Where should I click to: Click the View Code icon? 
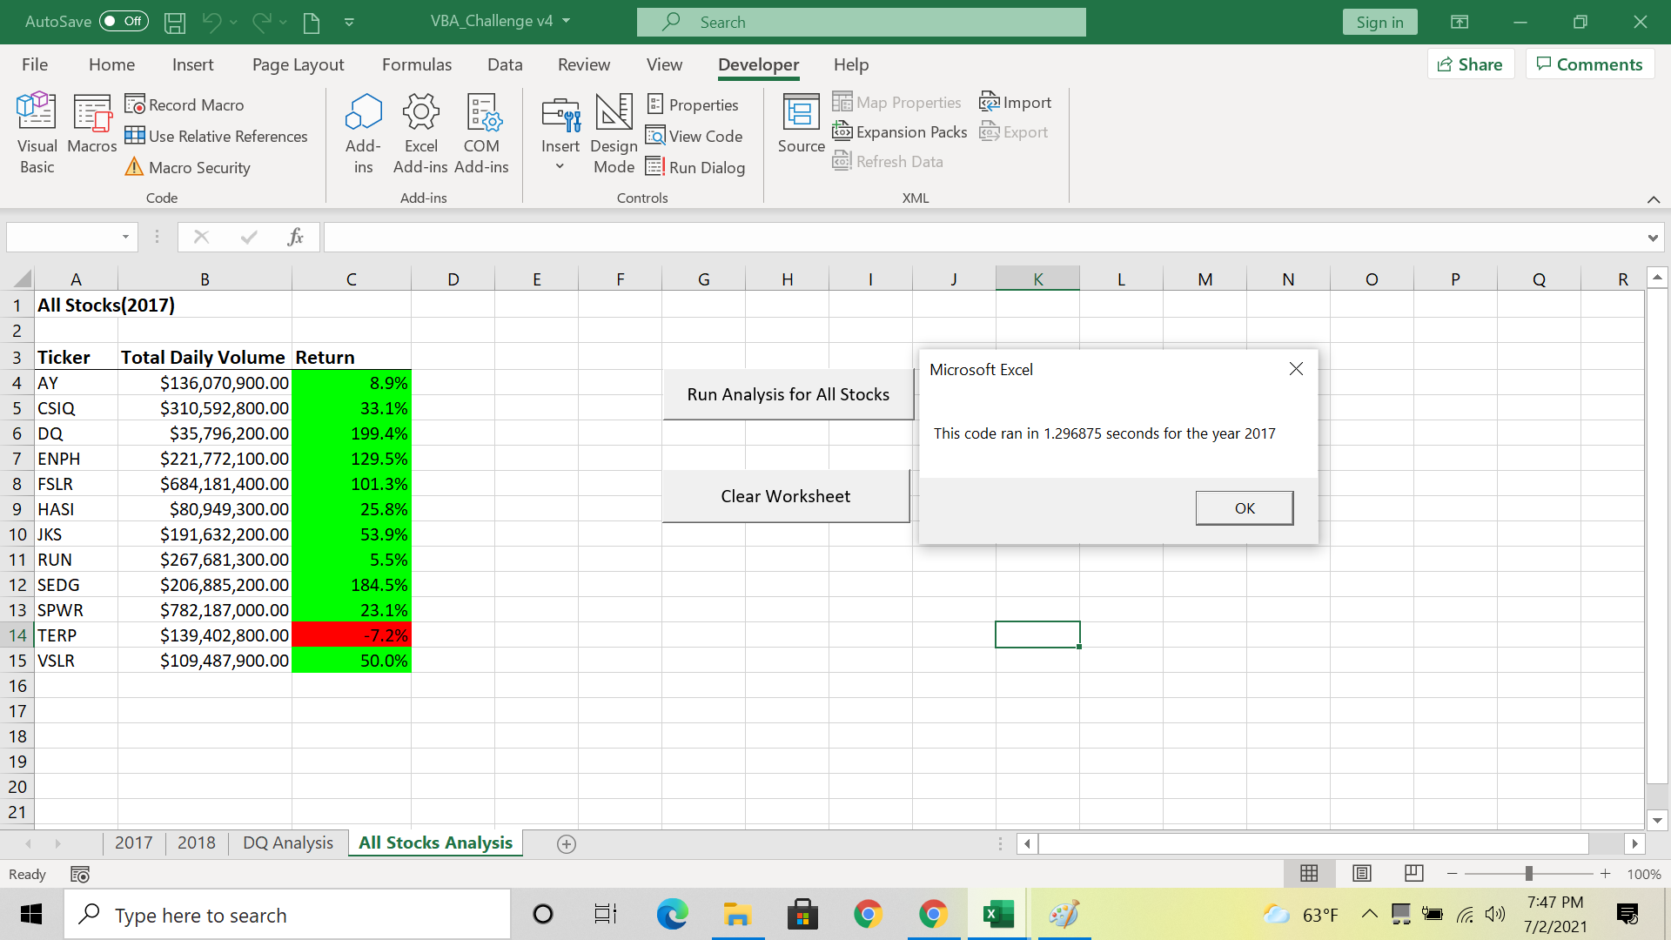click(657, 136)
